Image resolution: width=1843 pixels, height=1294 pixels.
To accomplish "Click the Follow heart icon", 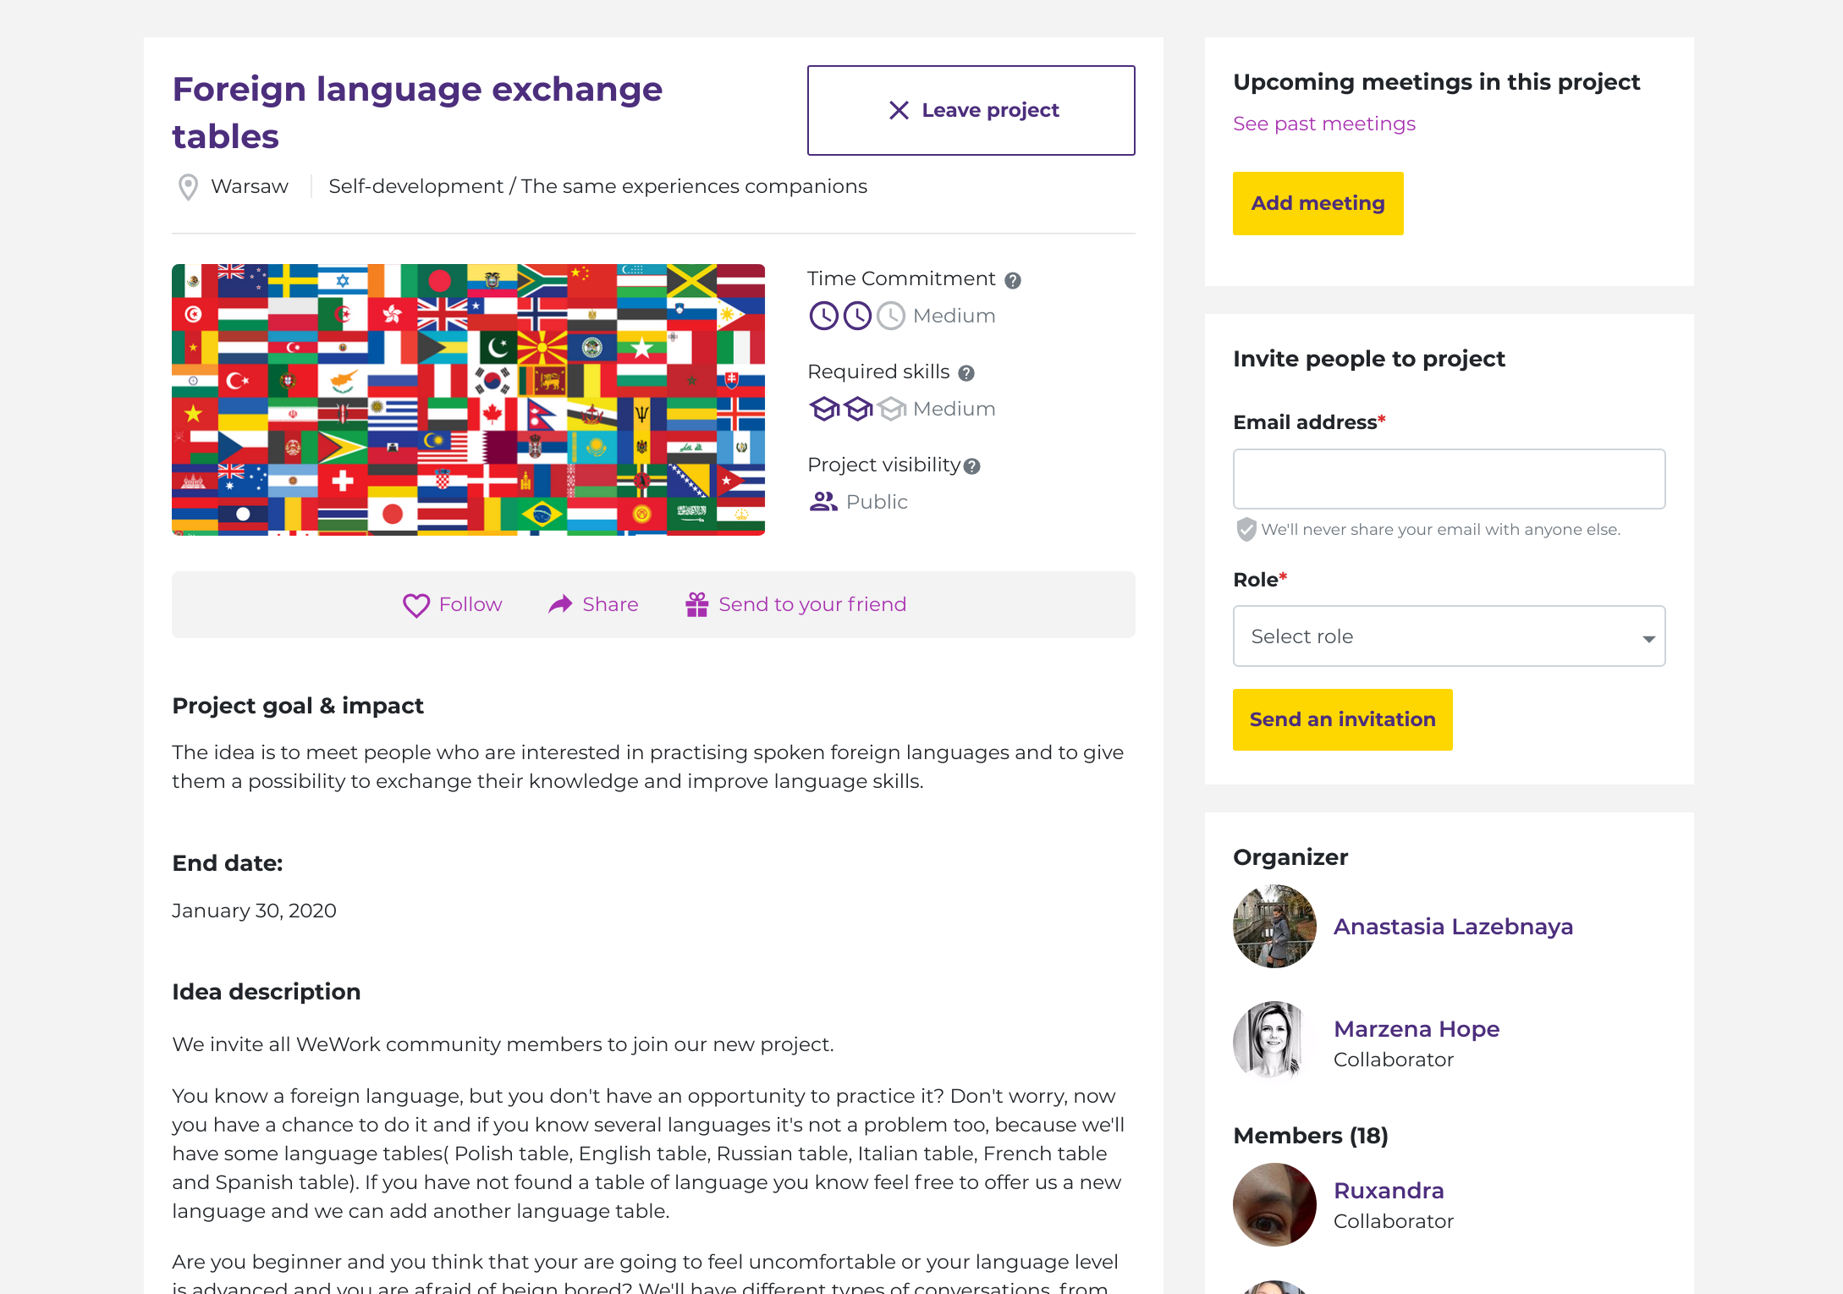I will pos(415,605).
